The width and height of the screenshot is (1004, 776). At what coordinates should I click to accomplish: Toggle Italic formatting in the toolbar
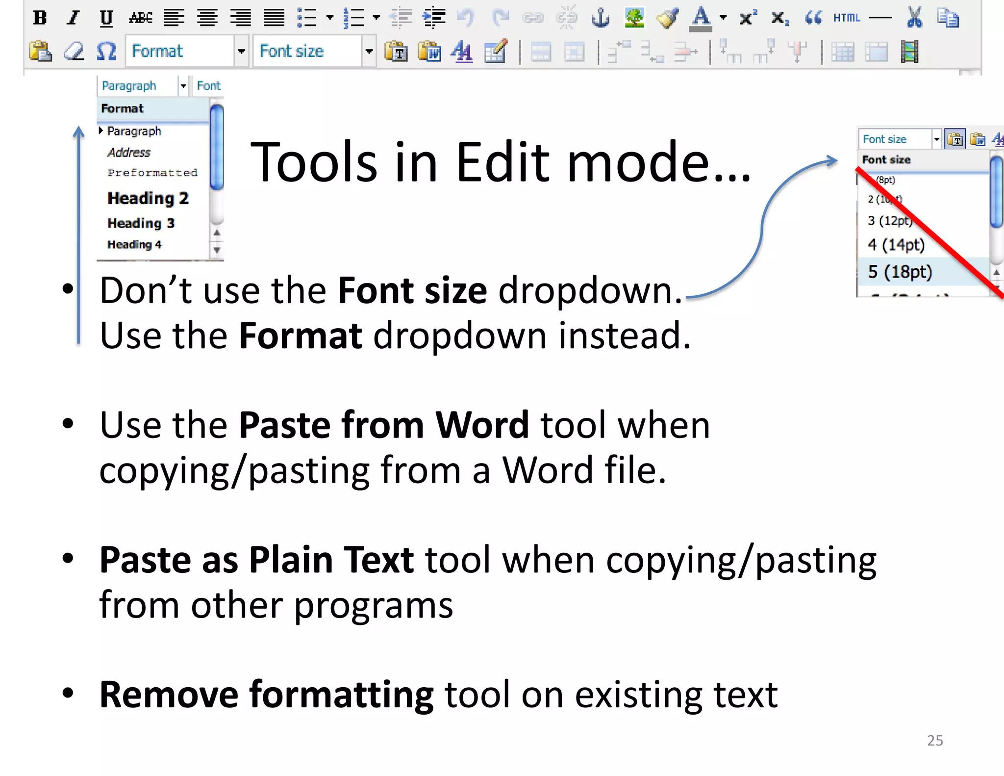[x=73, y=18]
